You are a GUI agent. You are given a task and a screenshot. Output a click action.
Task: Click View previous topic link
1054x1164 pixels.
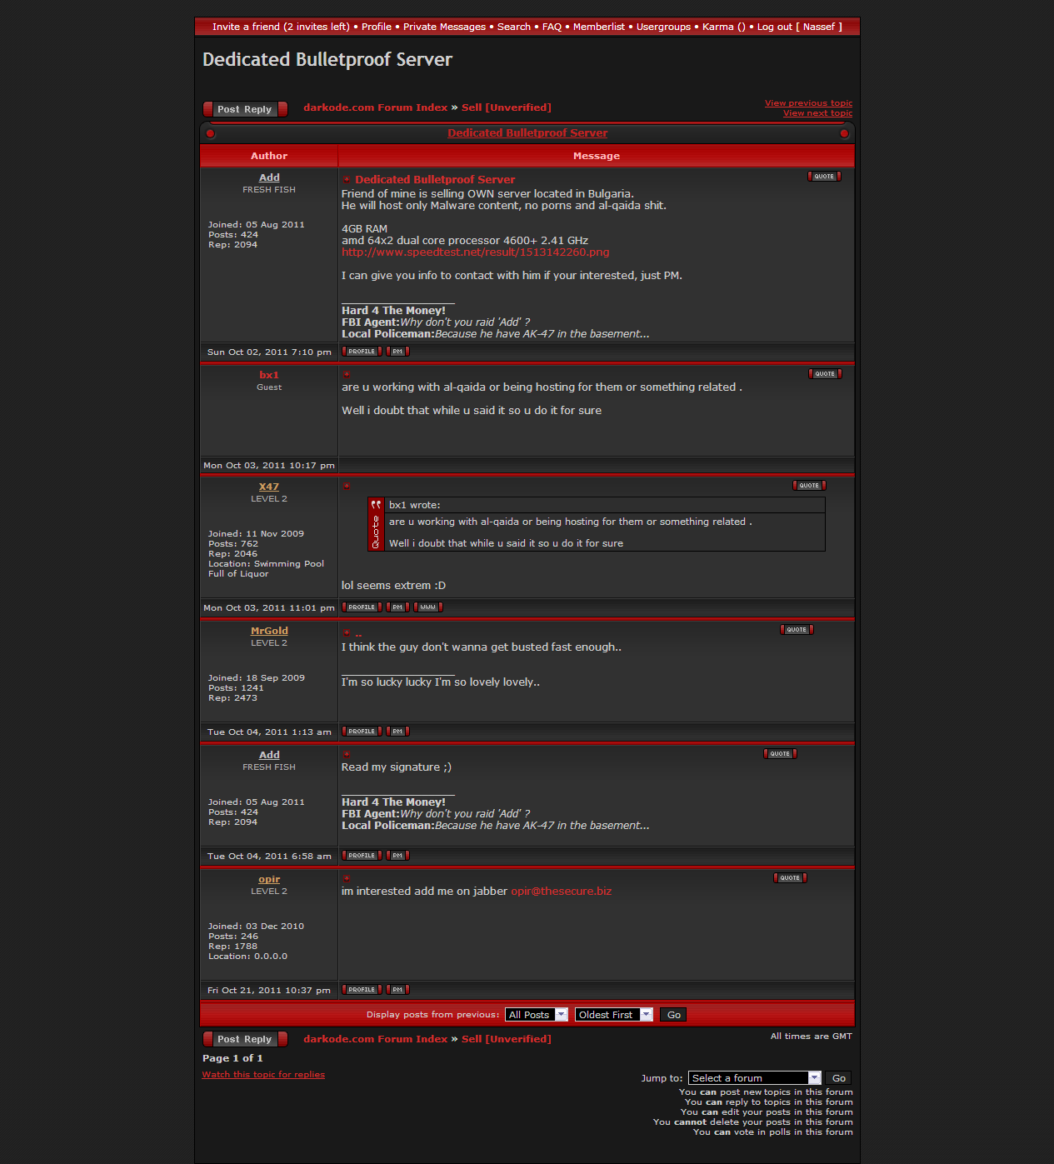808,103
